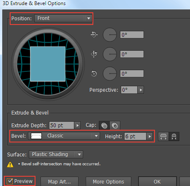Expand the bevel Height slider arrow

tap(149, 137)
